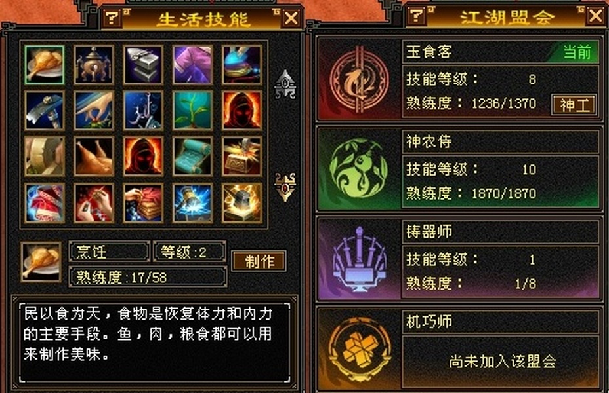Select the whole roast chicken skill icon
Image resolution: width=609 pixels, height=393 pixels.
pyautogui.click(x=94, y=156)
